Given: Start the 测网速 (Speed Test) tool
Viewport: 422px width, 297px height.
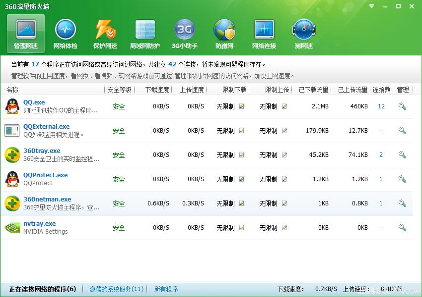Looking at the screenshot, I should coord(304,33).
